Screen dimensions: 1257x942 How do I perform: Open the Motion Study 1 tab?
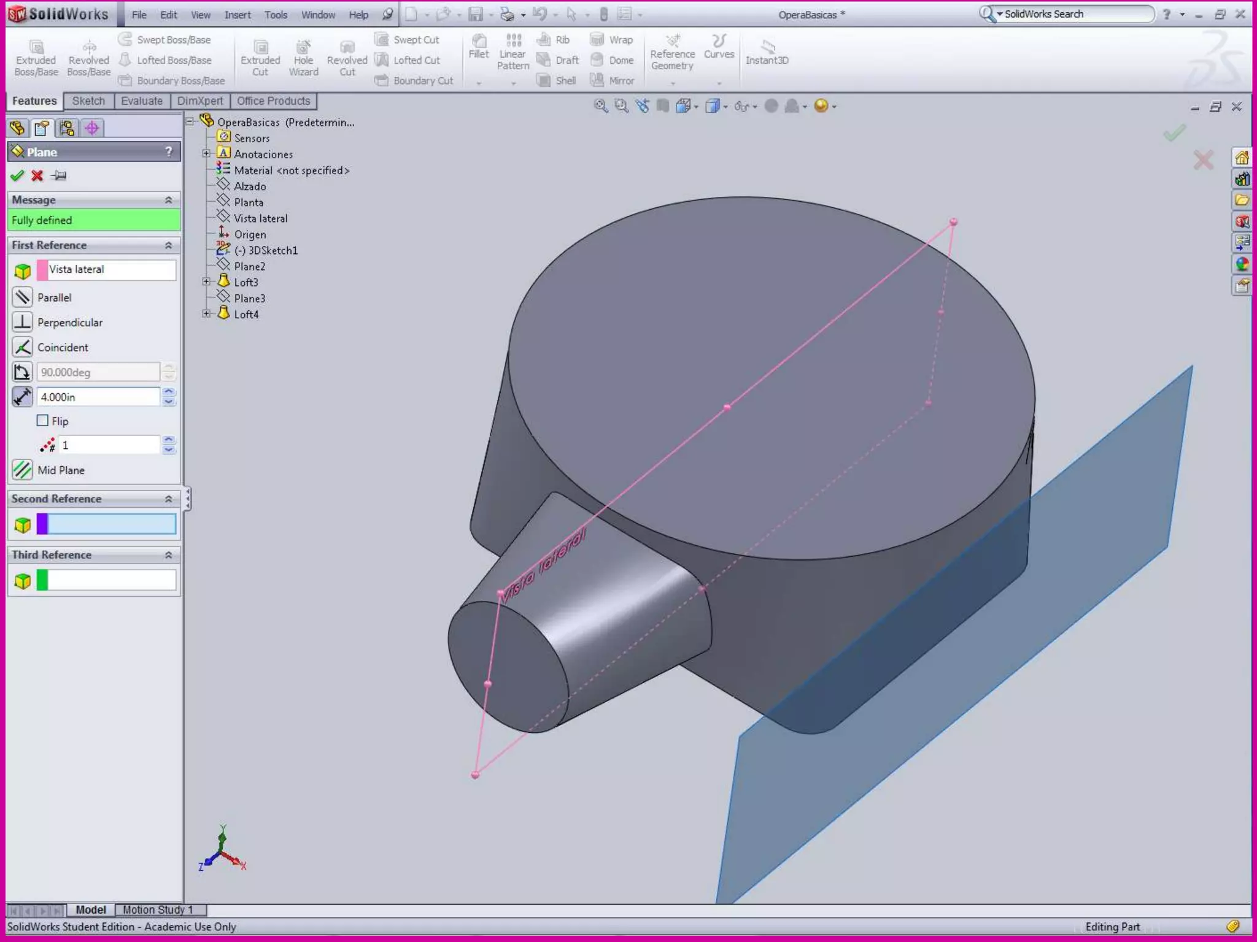tap(158, 910)
